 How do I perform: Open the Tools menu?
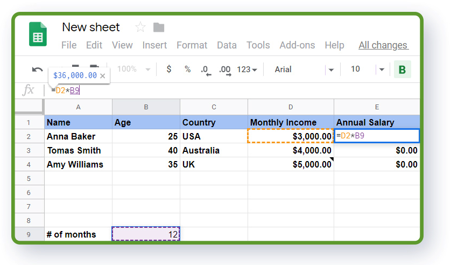(258, 45)
